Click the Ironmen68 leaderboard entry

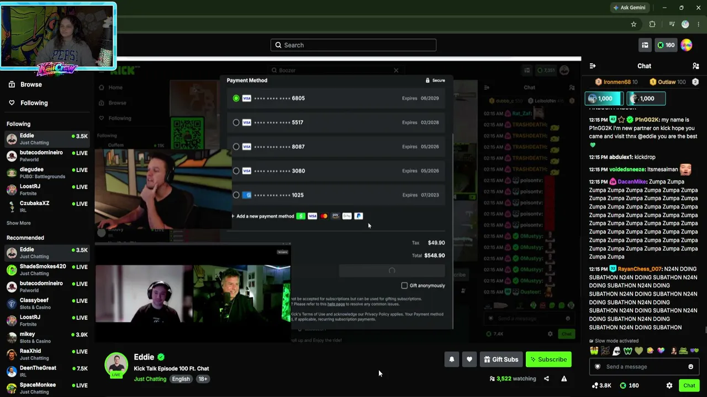click(x=616, y=82)
